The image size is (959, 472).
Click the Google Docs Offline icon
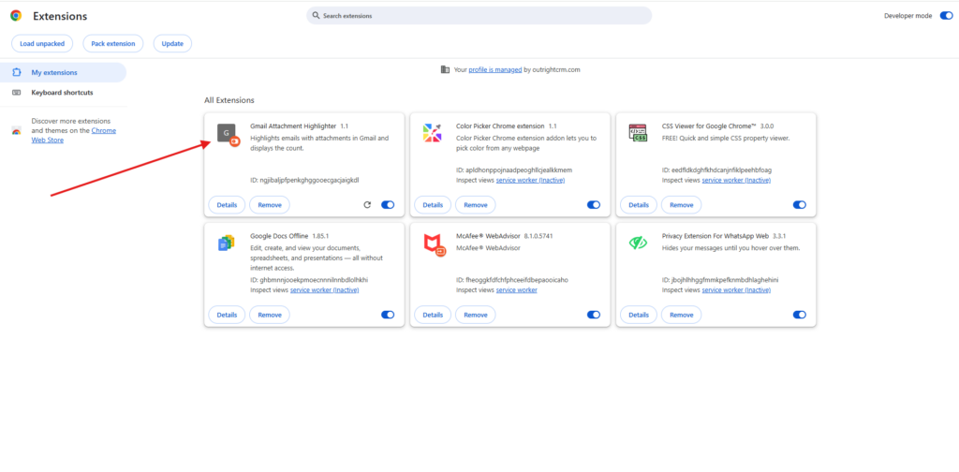point(227,243)
